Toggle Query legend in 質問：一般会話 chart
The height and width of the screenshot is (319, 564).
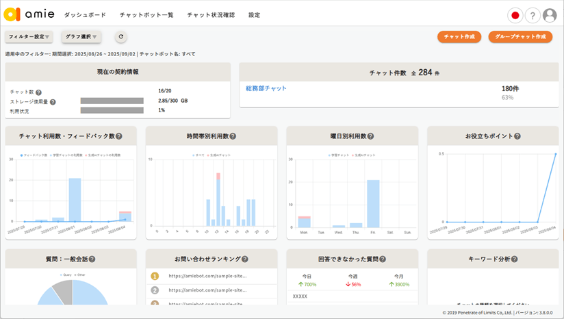coord(65,275)
